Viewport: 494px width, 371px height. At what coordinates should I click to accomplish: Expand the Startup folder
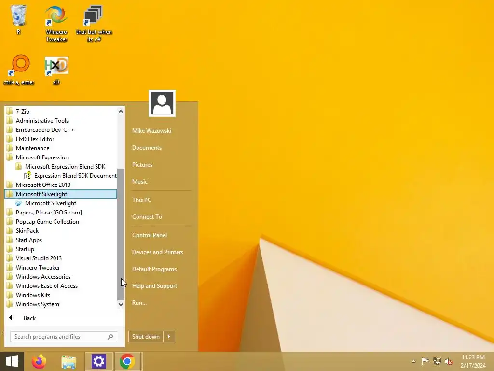tap(60, 249)
